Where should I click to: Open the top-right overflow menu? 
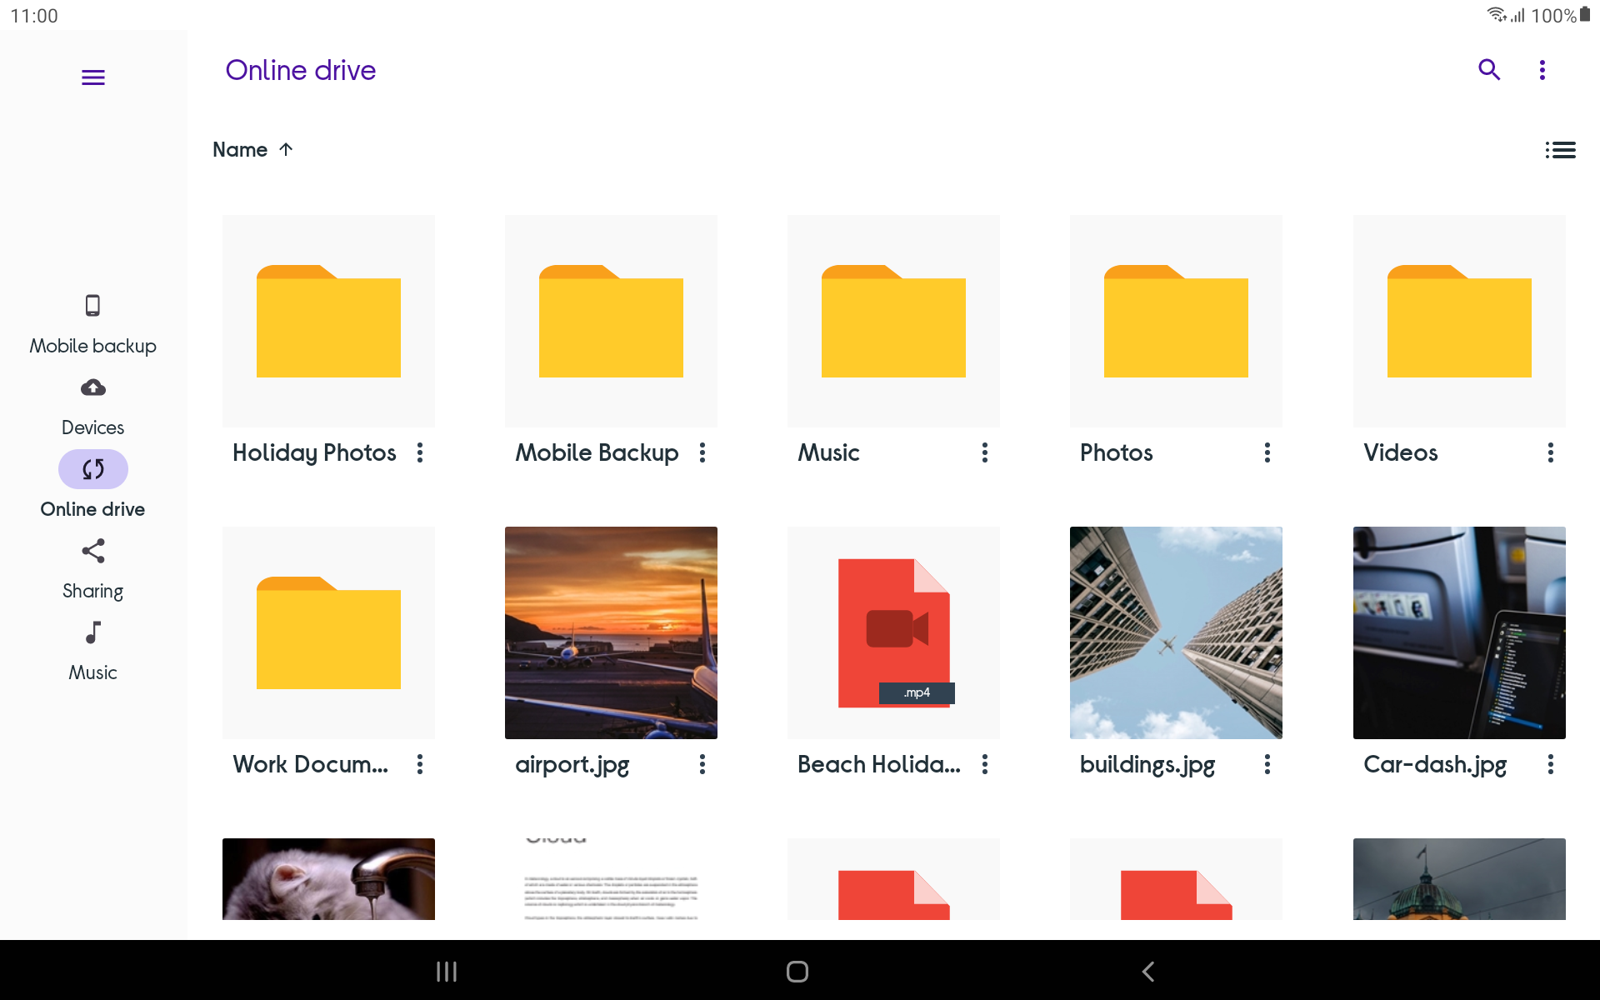pyautogui.click(x=1542, y=70)
